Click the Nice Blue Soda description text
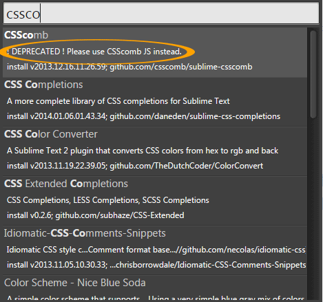This screenshot has width=323, height=302. click(x=156, y=298)
